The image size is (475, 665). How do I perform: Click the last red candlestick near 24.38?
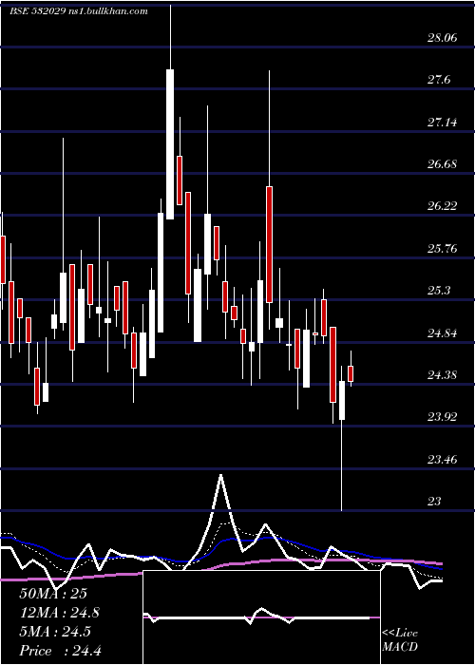click(351, 373)
